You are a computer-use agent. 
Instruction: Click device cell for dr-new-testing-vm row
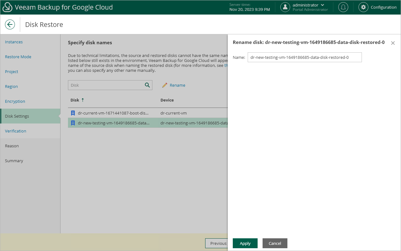(194, 123)
